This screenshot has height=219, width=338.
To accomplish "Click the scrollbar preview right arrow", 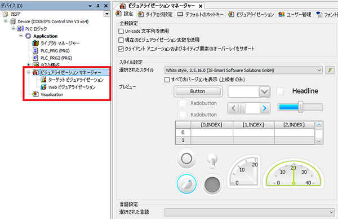I will point(265,108).
